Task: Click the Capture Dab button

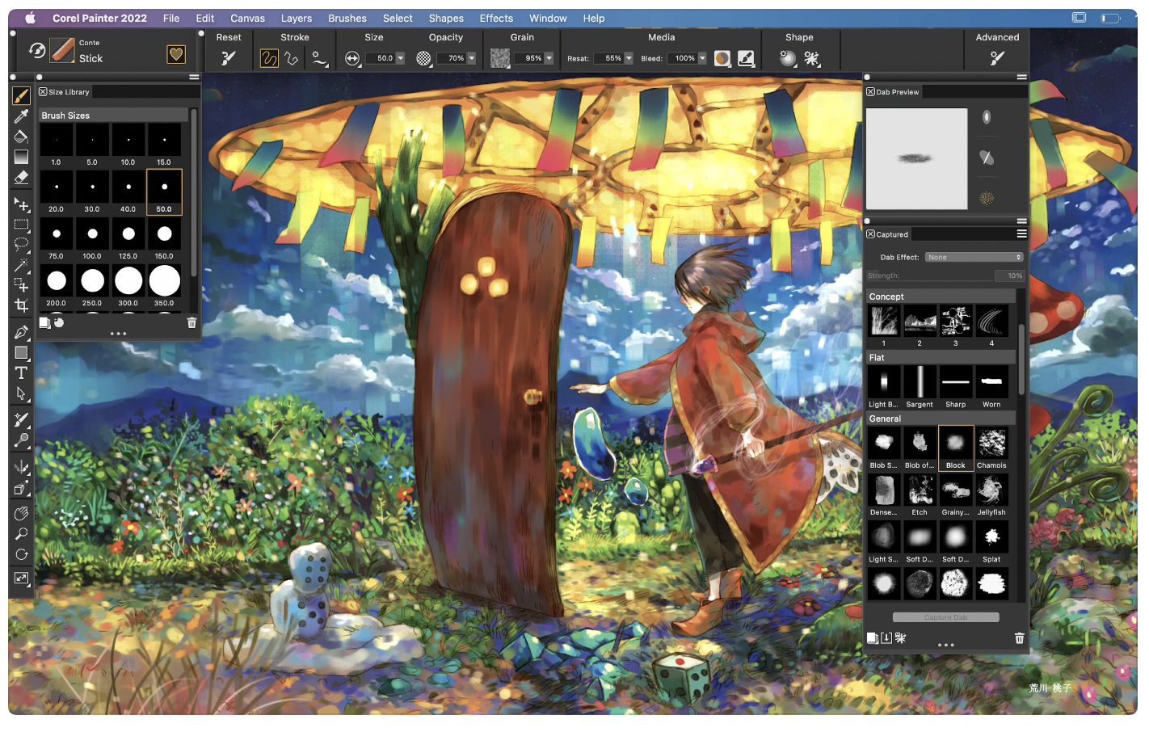Action: 945,617
